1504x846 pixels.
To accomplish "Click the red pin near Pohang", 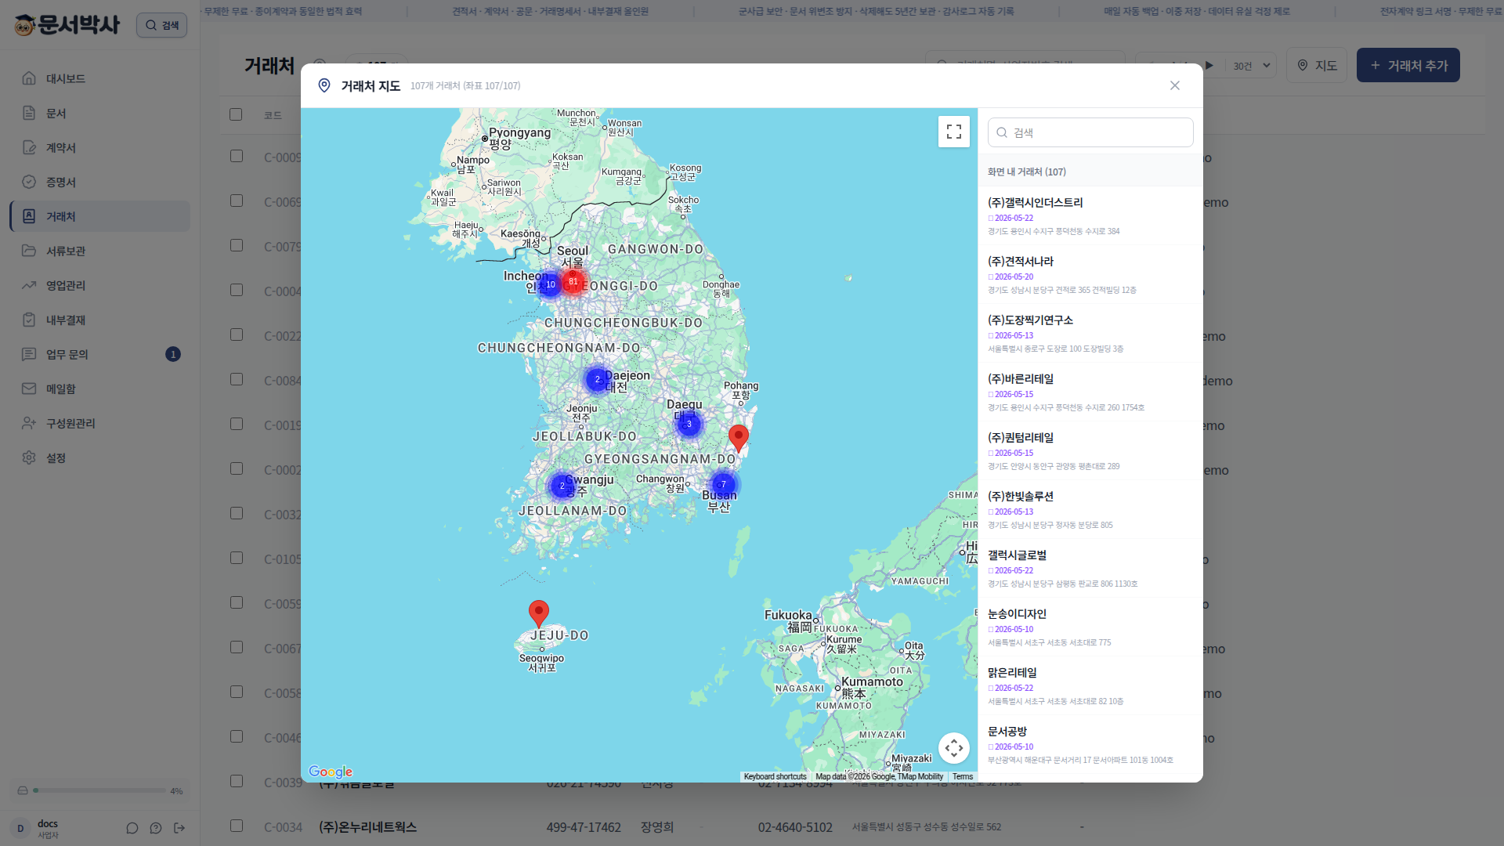I will point(739,438).
